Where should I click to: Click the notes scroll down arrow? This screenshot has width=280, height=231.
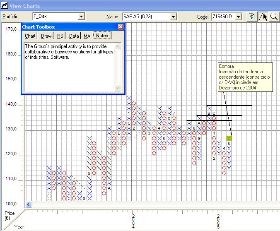(118, 88)
